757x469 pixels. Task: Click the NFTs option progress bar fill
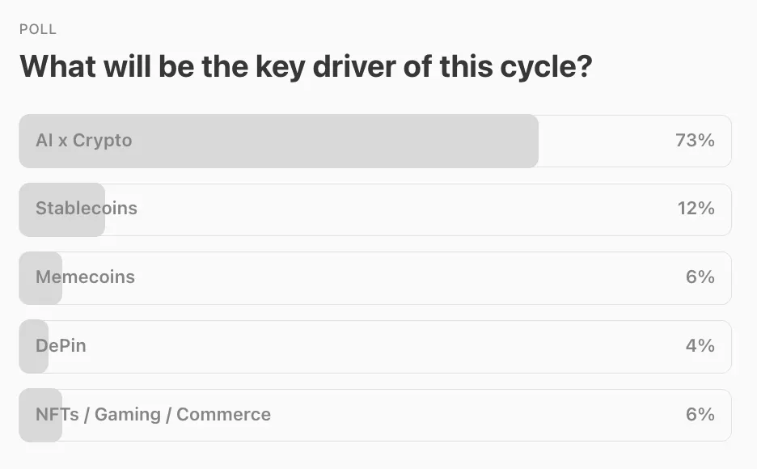coord(40,415)
